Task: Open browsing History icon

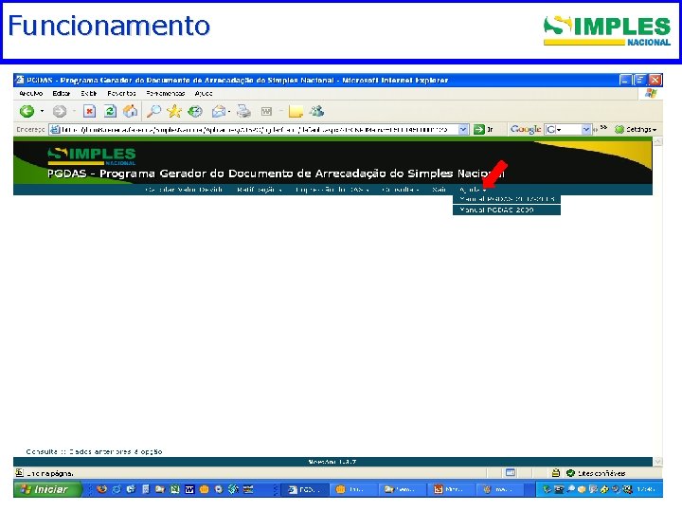Action: pyautogui.click(x=195, y=112)
